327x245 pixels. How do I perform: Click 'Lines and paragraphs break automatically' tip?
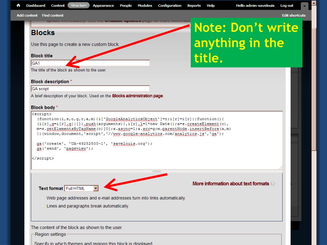[87, 206]
